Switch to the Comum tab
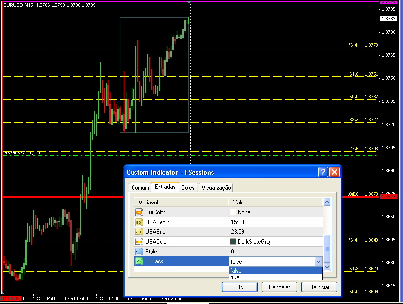 click(140, 188)
